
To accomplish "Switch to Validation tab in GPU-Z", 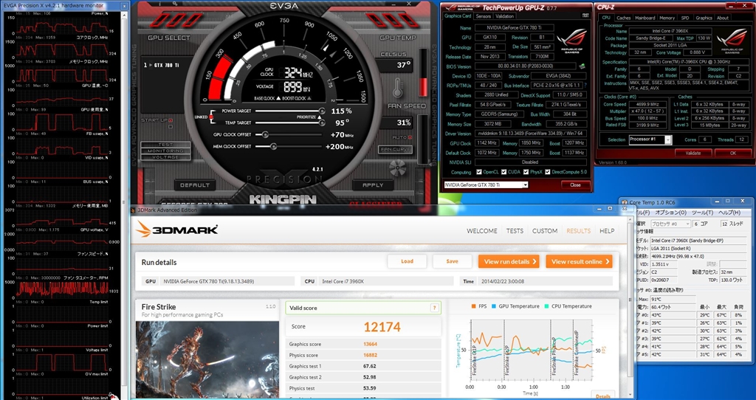I will [x=504, y=16].
